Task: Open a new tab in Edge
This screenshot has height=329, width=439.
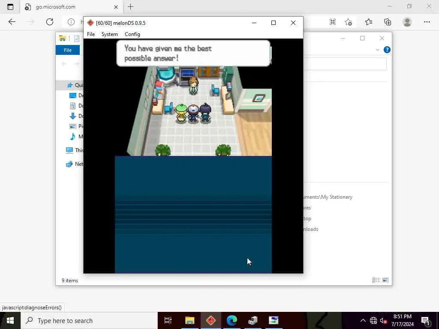Action: [130, 7]
